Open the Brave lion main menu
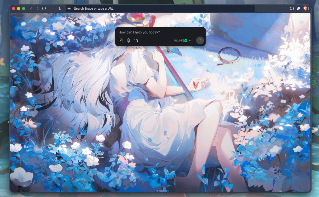Viewport: 319px width, 197px height. click(x=306, y=9)
